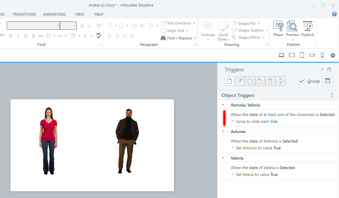Open responsive playback settings gear
The height and width of the screenshot is (198, 339).
333,55
